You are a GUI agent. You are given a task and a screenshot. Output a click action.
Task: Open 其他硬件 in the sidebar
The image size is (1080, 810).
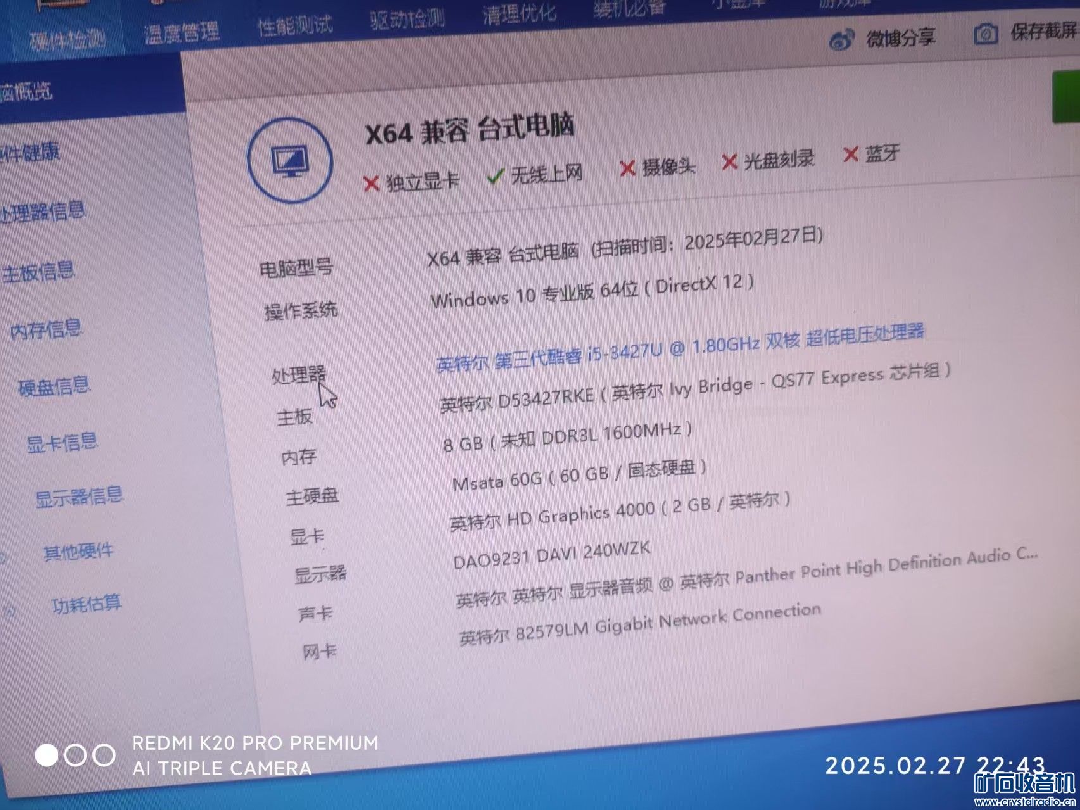pyautogui.click(x=78, y=551)
